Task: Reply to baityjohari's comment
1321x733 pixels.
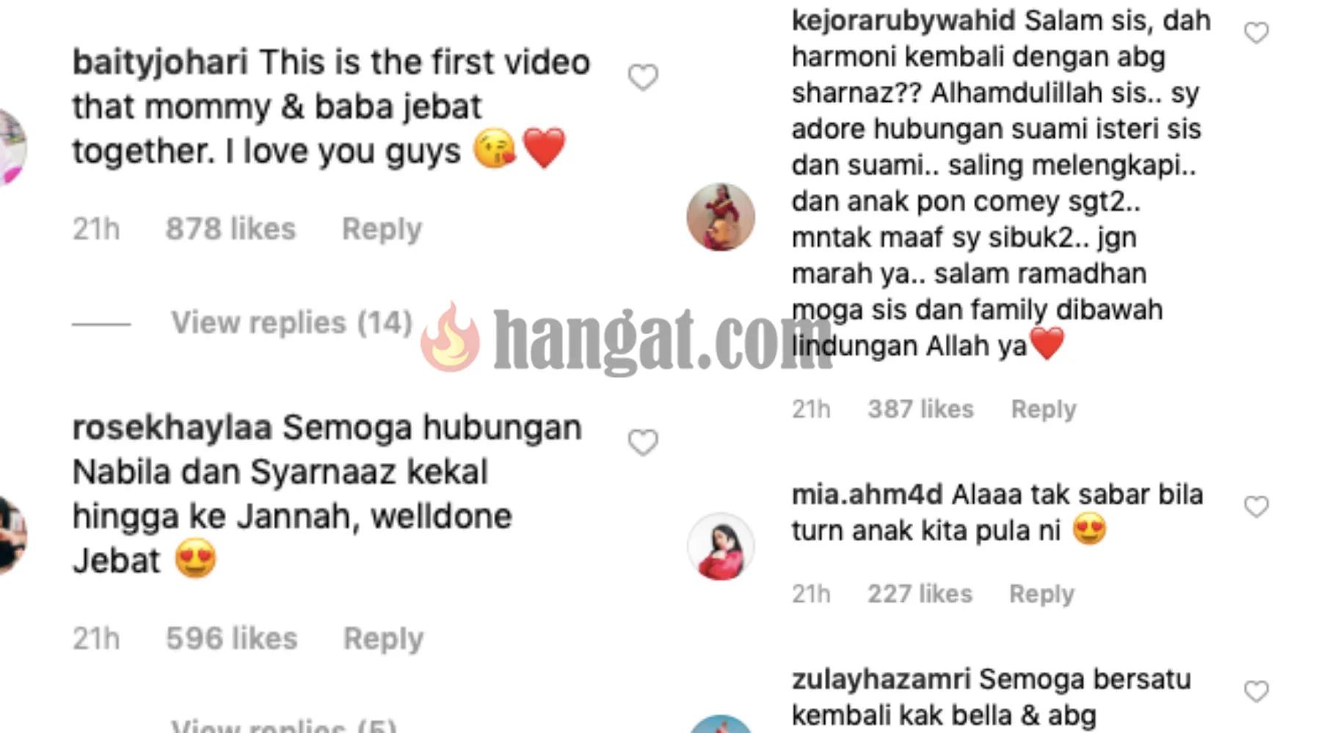Action: (382, 229)
